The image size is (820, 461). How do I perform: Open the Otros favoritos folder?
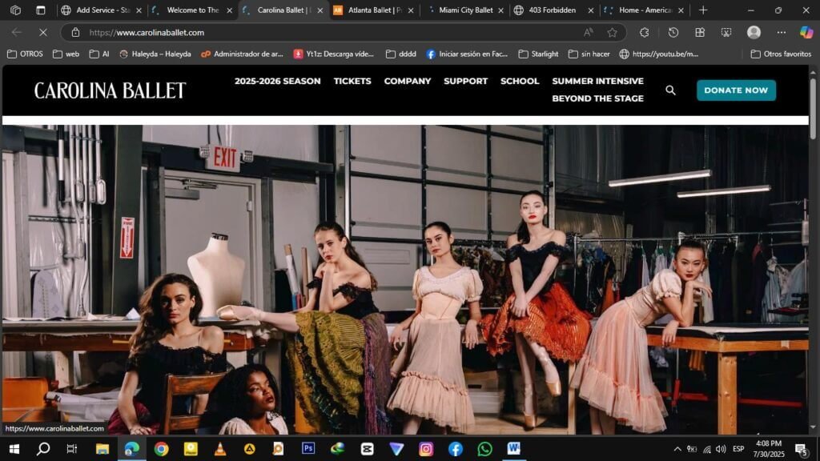pos(781,54)
